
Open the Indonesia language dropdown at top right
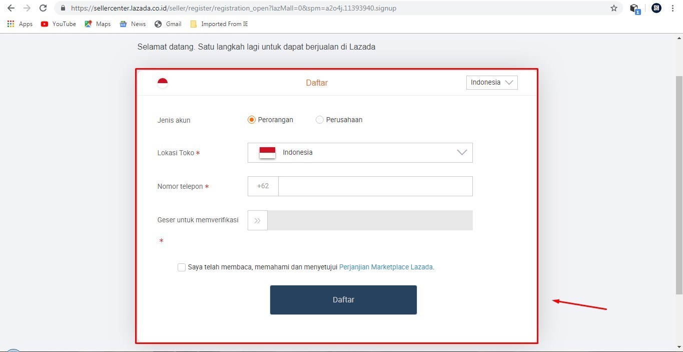(492, 83)
